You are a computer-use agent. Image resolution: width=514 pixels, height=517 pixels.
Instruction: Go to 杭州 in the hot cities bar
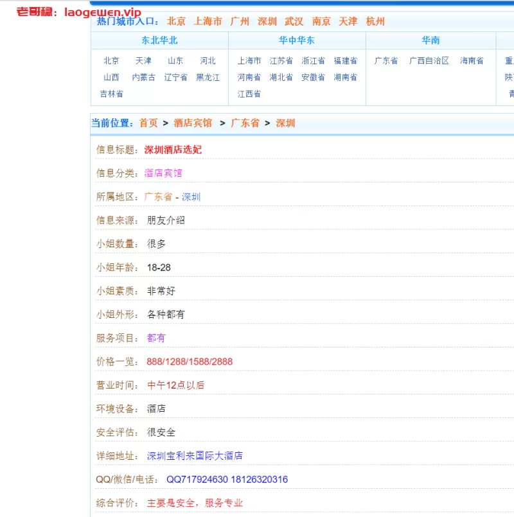(375, 21)
